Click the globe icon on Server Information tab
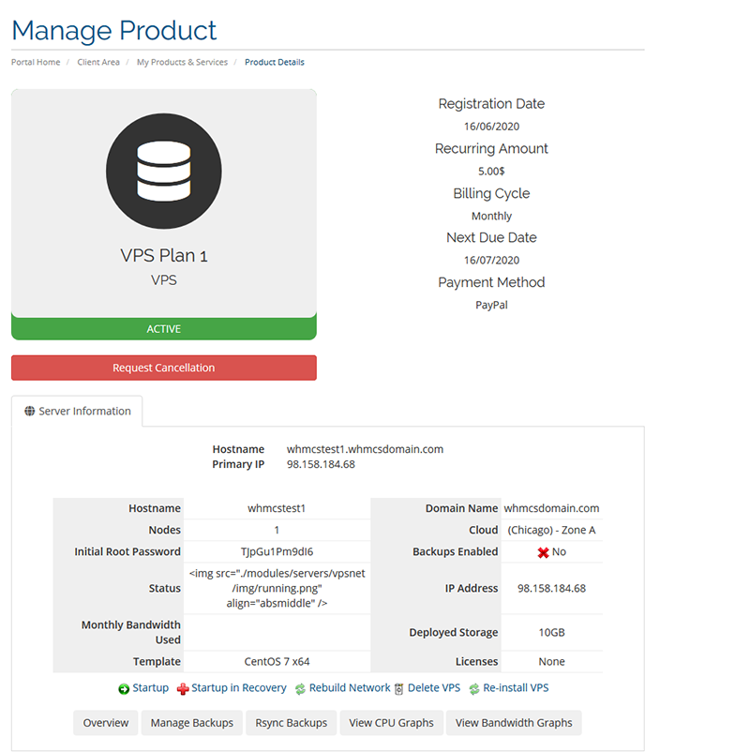This screenshot has width=750, height=752. point(30,411)
